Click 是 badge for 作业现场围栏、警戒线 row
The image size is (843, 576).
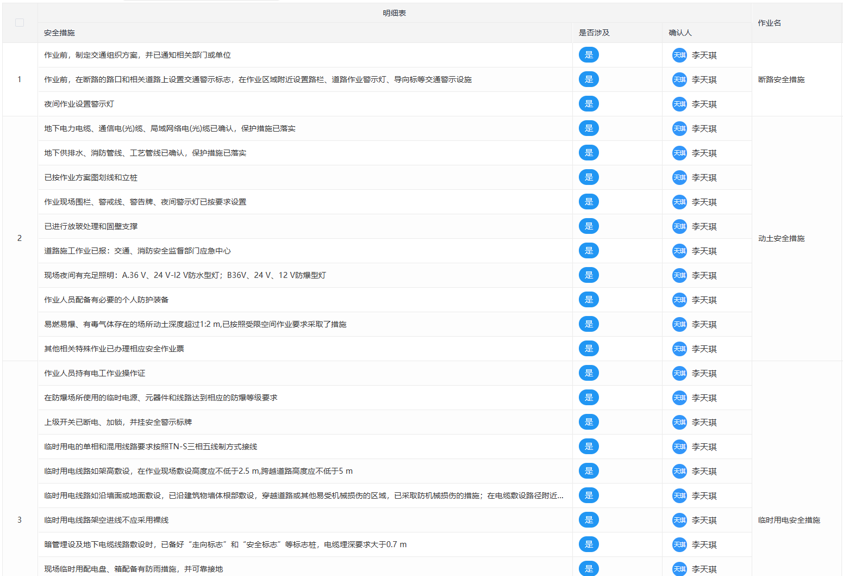589,202
